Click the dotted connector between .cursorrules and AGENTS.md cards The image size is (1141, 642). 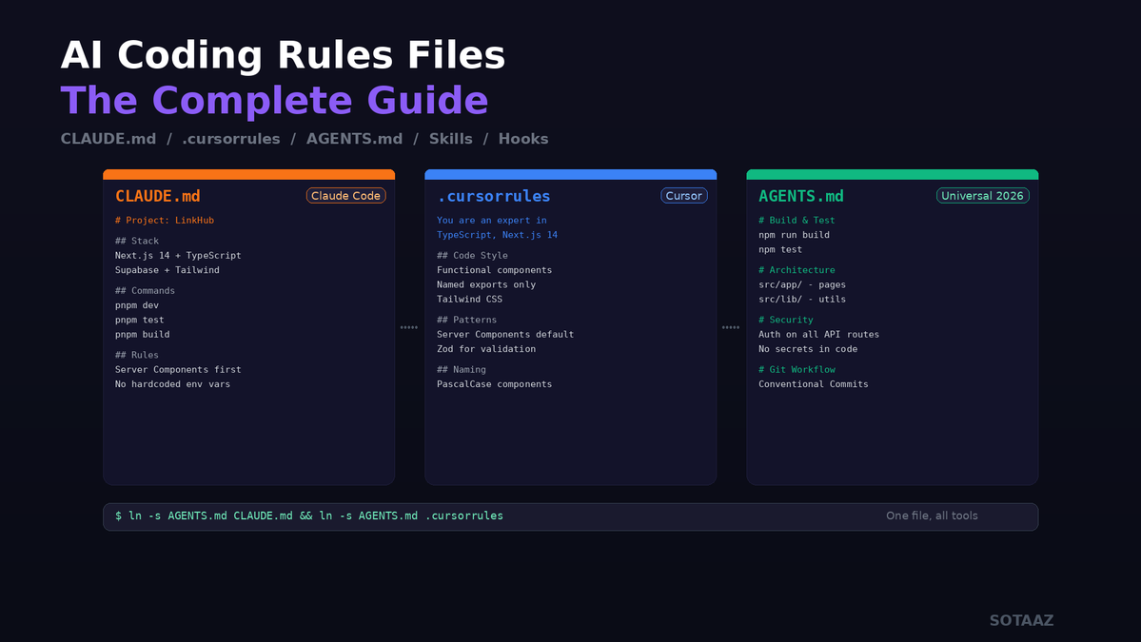[x=731, y=327]
